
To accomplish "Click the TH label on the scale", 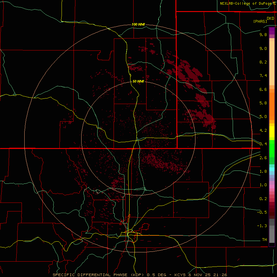I will (x=264, y=240).
